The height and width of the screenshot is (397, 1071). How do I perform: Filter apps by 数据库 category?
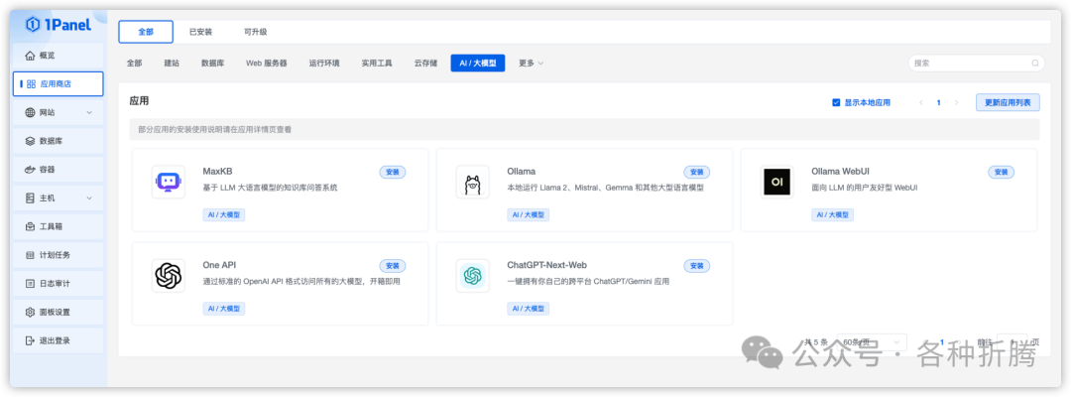tap(212, 63)
